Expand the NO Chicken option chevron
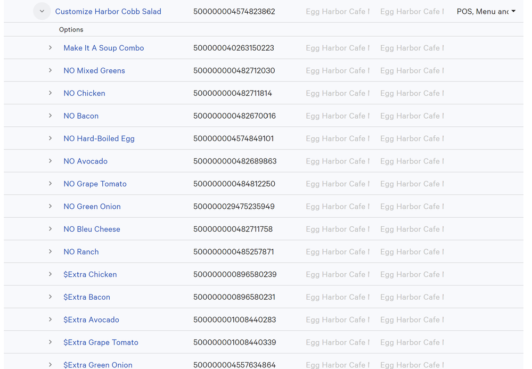532x369 pixels. point(51,93)
